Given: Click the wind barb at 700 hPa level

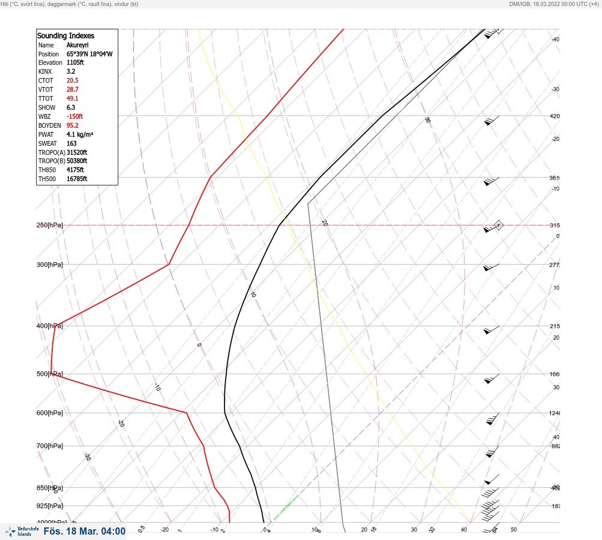Looking at the screenshot, I should (492, 452).
